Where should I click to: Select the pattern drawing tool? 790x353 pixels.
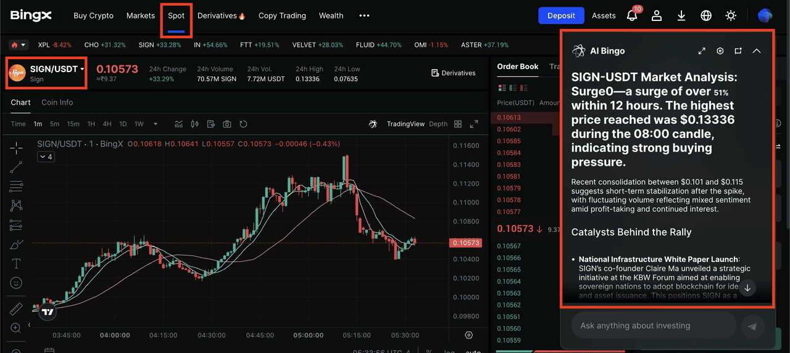tap(17, 205)
